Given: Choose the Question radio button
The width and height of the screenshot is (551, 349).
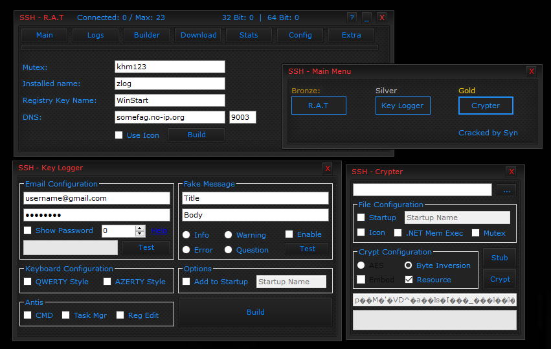Looking at the screenshot, I should (x=228, y=249).
